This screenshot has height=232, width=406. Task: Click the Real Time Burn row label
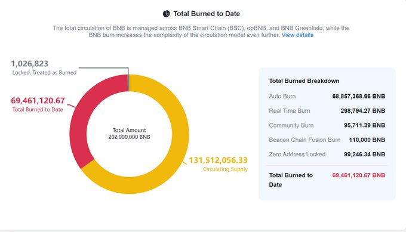click(x=289, y=111)
